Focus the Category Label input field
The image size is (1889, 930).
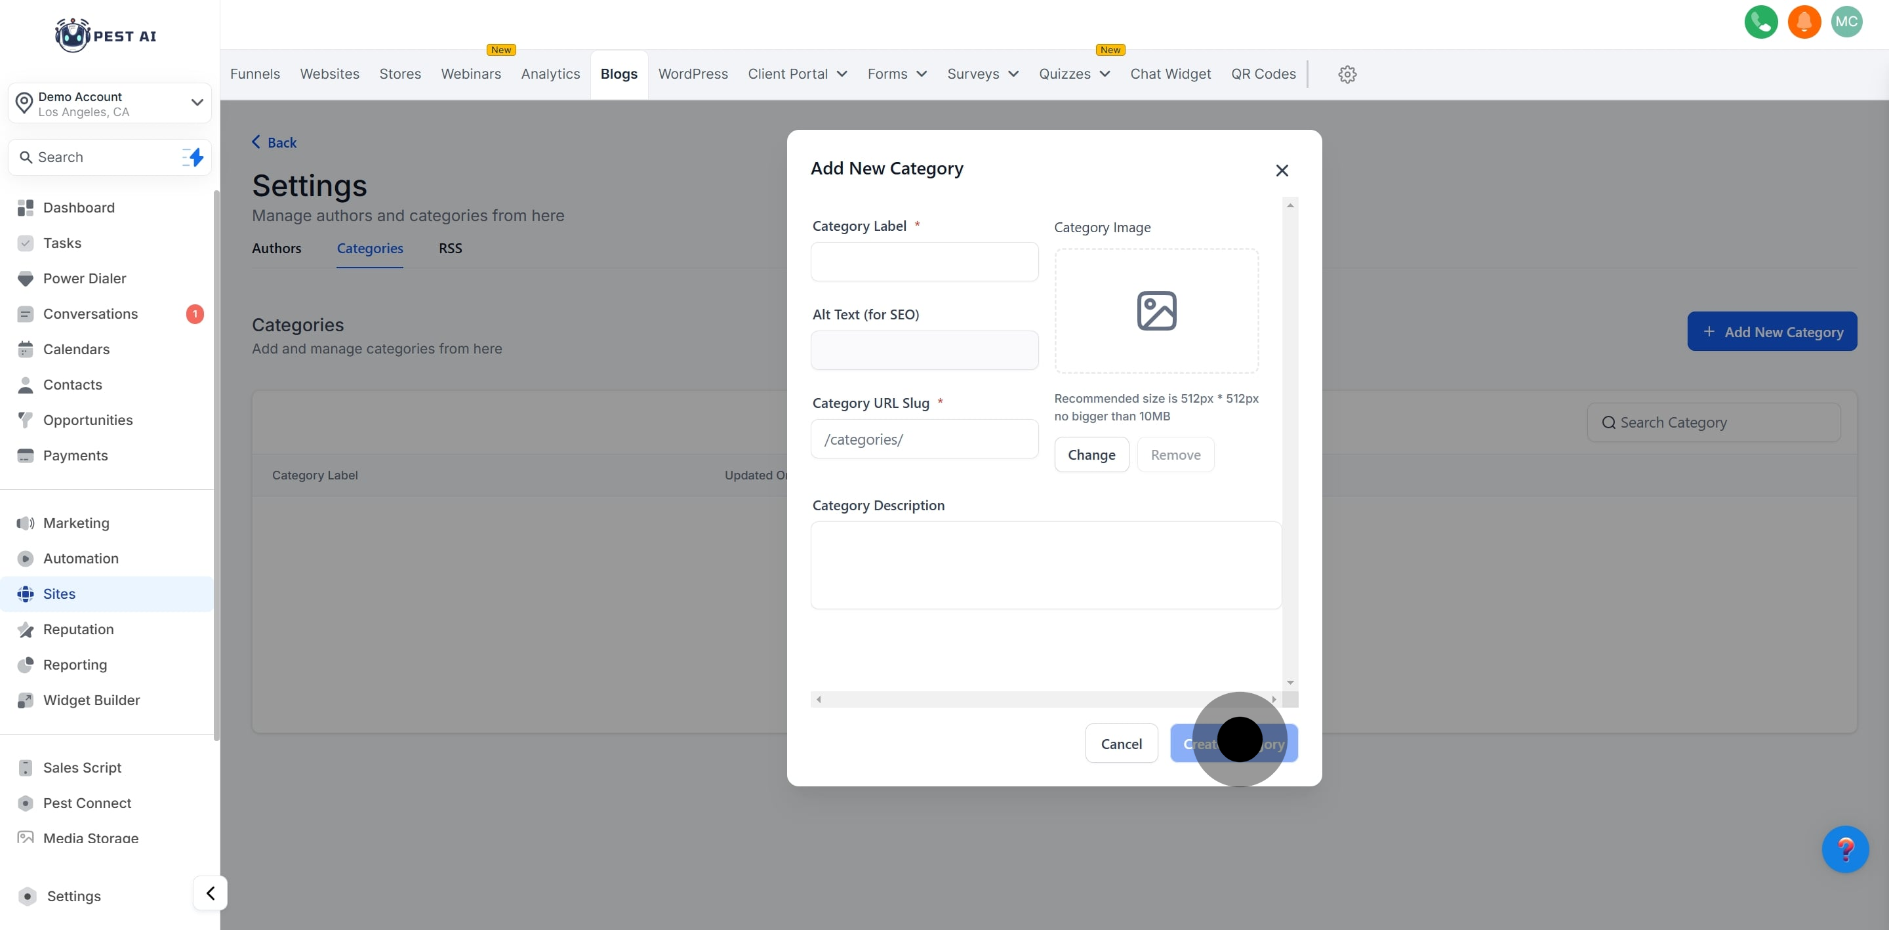924,262
